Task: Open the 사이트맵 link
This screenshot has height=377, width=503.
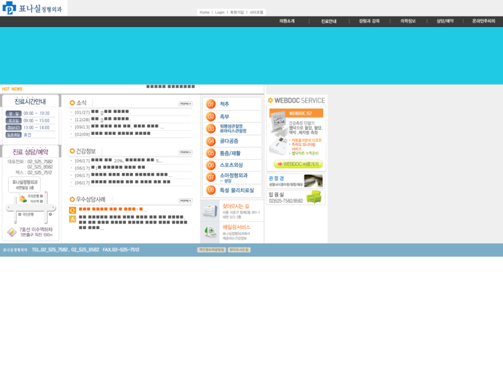Action: [x=256, y=12]
